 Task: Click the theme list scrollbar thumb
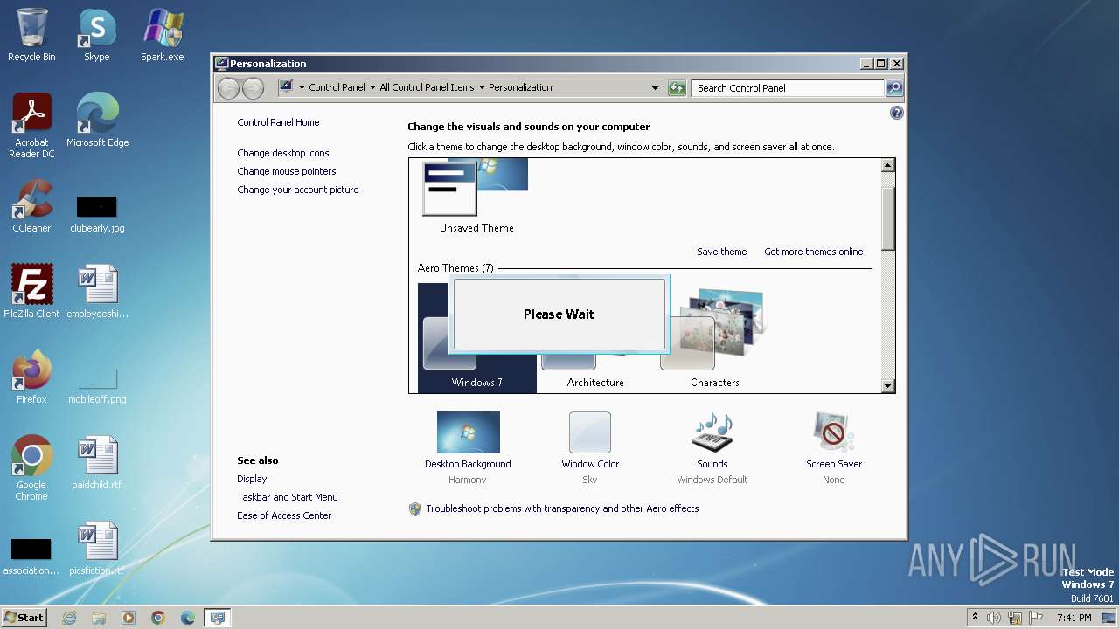(888, 218)
